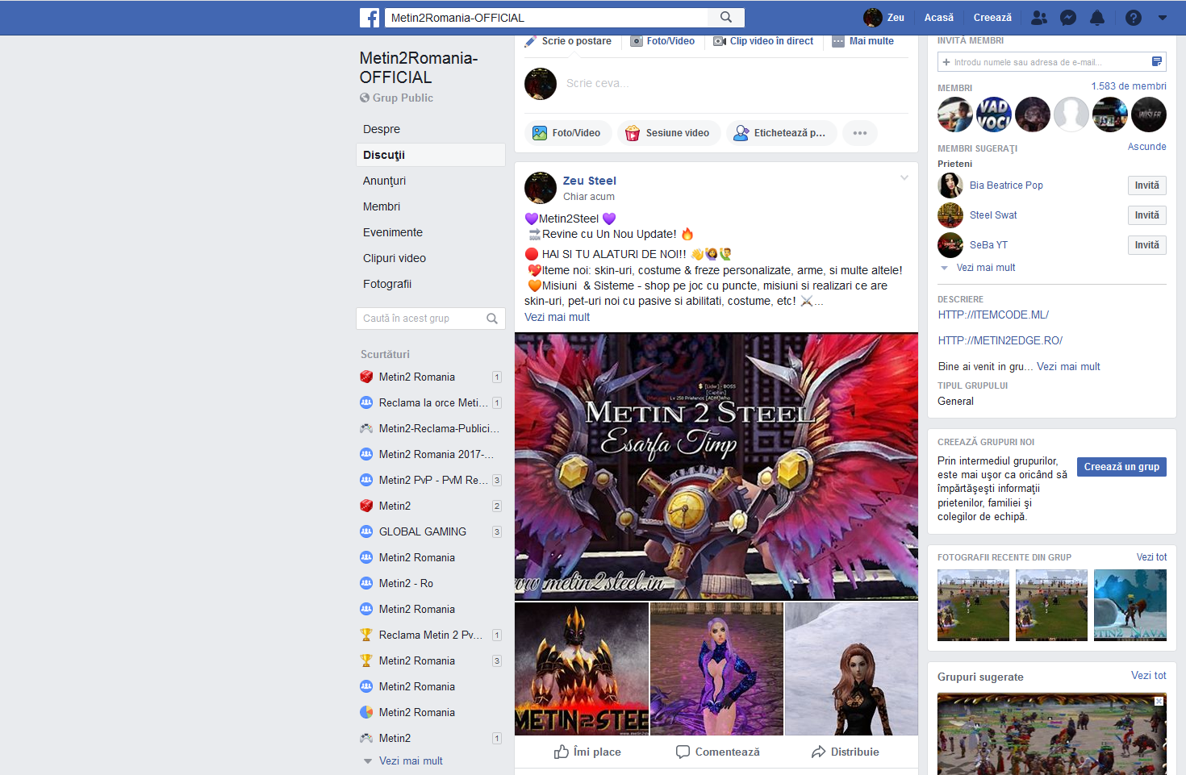Open the Despre section
Image resolution: width=1186 pixels, height=775 pixels.
click(382, 129)
